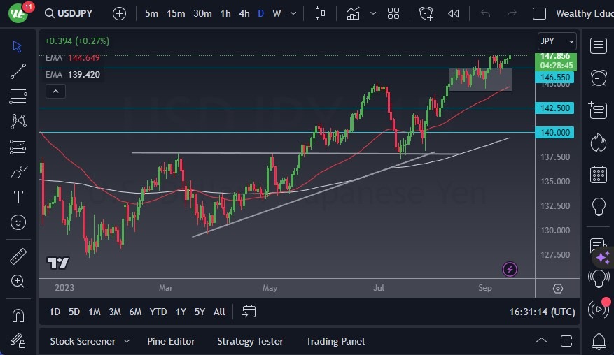Set chart range to YTD
The width and height of the screenshot is (614, 355).
(x=158, y=312)
